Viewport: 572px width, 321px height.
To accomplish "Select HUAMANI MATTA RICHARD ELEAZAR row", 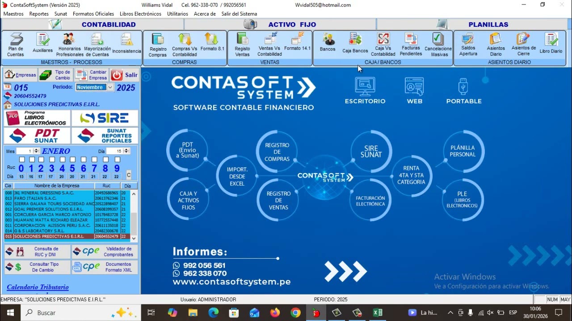I will [x=67, y=220].
